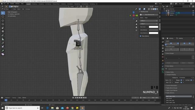Screen dimensions: 195x110
Task: Open the World properties tab
Action: click(163, 57)
